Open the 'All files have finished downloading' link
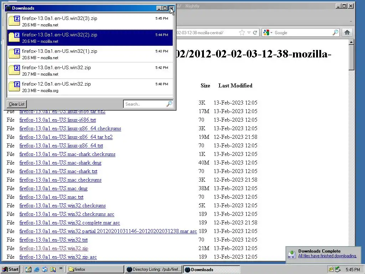Viewport: 365px width, 274px height. click(327, 256)
